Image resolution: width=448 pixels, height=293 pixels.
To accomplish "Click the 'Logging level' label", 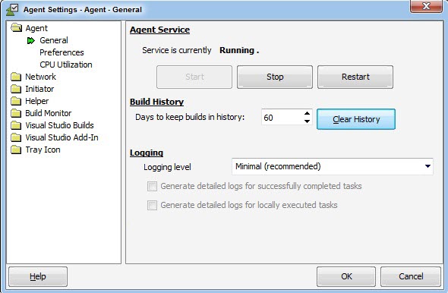I will coord(167,167).
